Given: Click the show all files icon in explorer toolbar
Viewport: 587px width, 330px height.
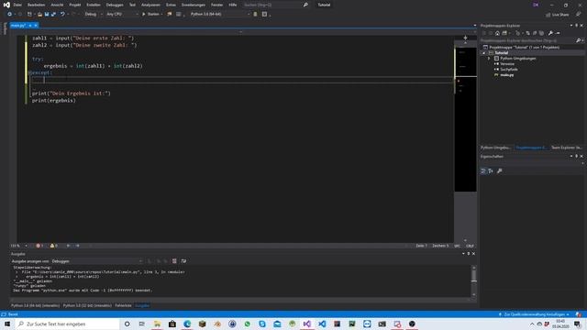Looking at the screenshot, I should [x=541, y=33].
